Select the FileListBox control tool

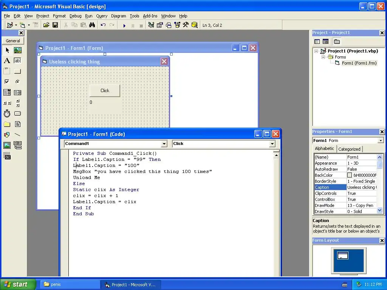(17, 124)
